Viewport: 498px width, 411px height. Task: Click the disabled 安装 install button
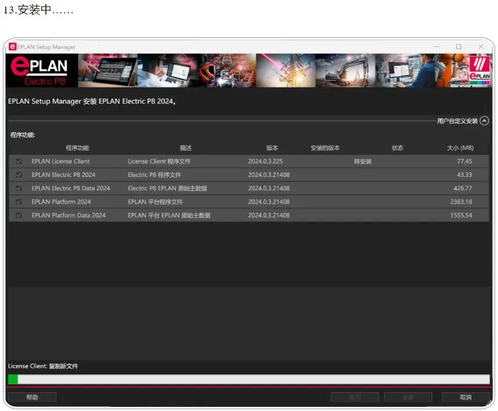pyautogui.click(x=408, y=398)
